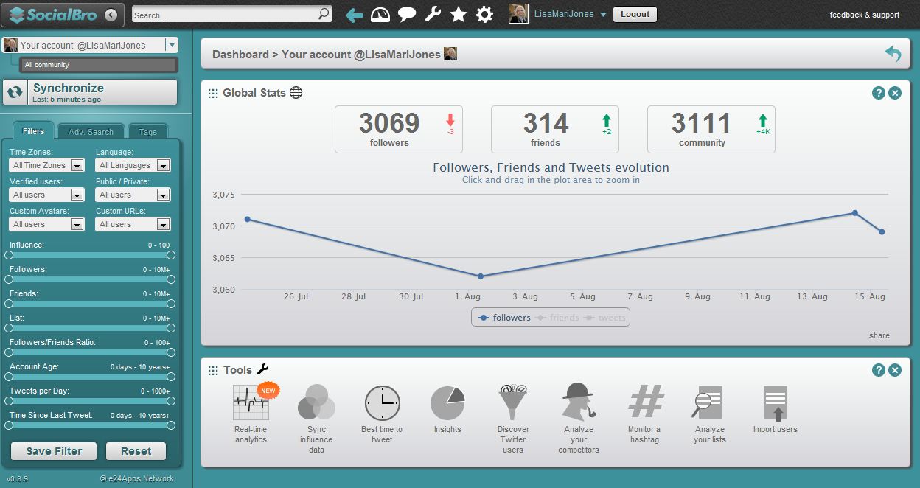Screen dimensions: 920x488
Task: Click the search magnifier icon
Action: click(x=324, y=14)
